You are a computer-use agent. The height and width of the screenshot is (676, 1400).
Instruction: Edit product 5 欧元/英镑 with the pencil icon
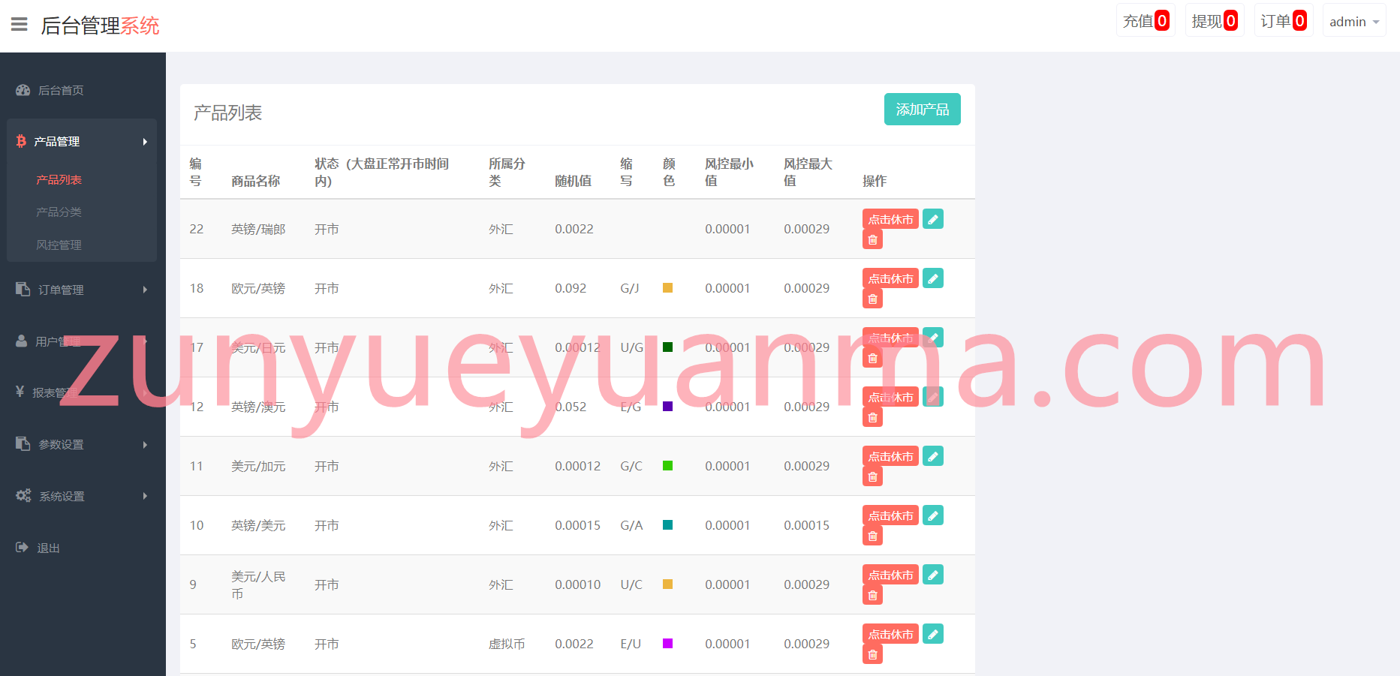(x=933, y=634)
